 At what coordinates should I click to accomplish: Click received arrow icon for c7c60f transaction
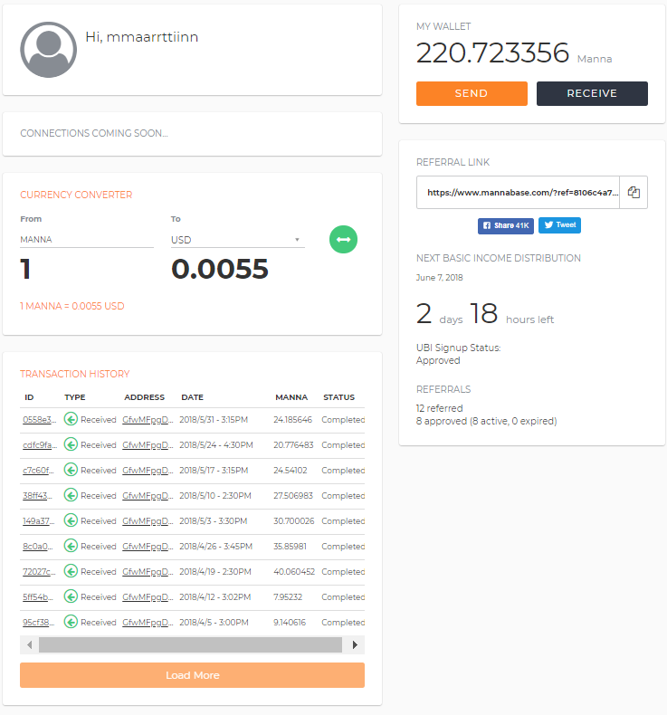coord(71,470)
